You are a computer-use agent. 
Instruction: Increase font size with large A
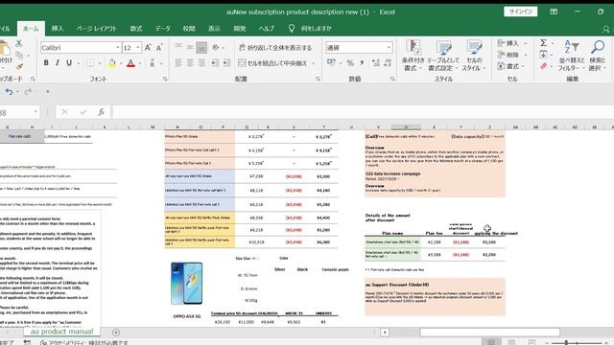(148, 48)
